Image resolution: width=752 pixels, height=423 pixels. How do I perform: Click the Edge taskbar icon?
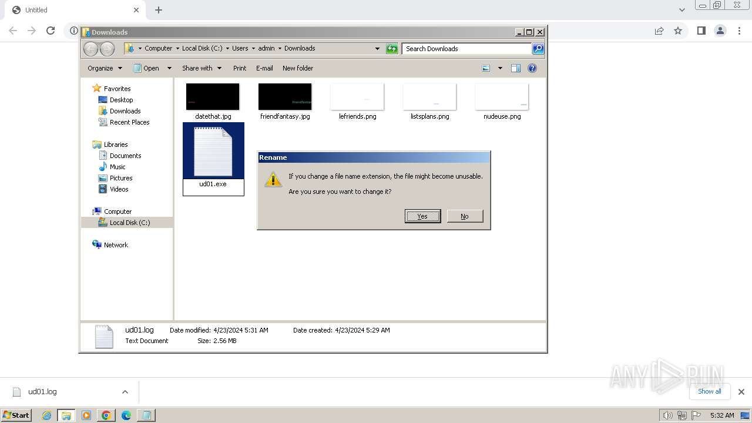click(x=126, y=415)
